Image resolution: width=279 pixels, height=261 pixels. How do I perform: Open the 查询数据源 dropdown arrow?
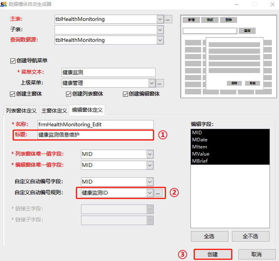pos(160,40)
